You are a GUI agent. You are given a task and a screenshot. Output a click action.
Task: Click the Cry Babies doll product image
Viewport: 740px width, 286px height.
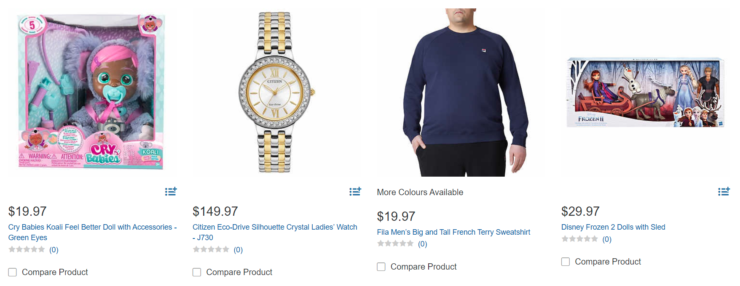pos(92,93)
